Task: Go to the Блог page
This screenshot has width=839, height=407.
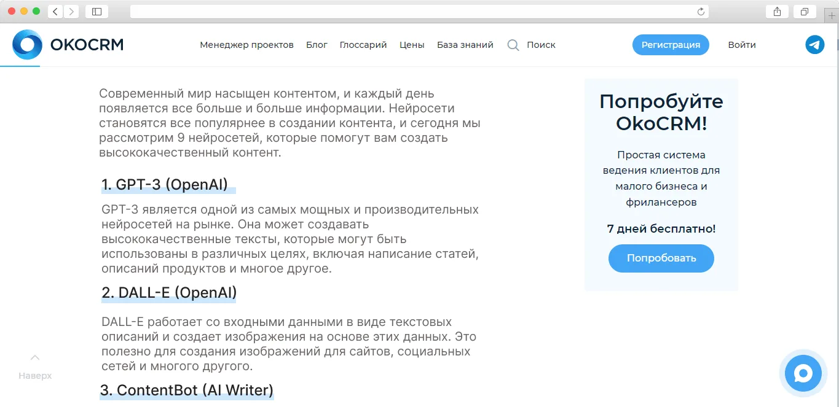Action: tap(317, 45)
